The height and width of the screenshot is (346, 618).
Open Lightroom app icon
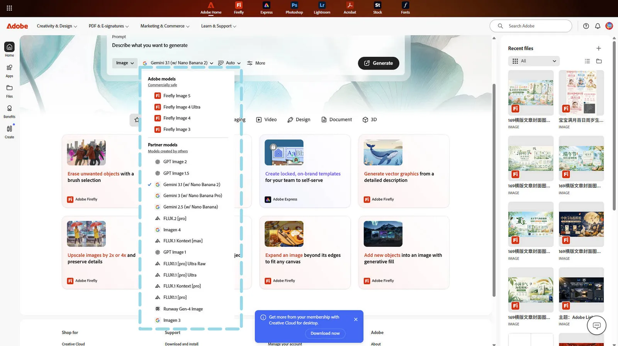tap(322, 8)
